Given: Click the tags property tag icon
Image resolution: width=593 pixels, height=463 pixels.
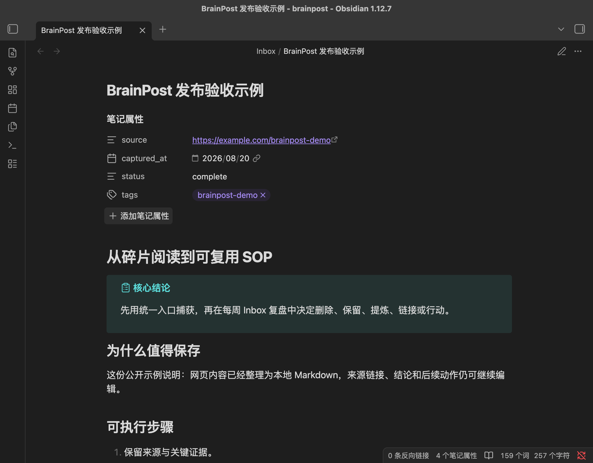Looking at the screenshot, I should click(x=111, y=195).
